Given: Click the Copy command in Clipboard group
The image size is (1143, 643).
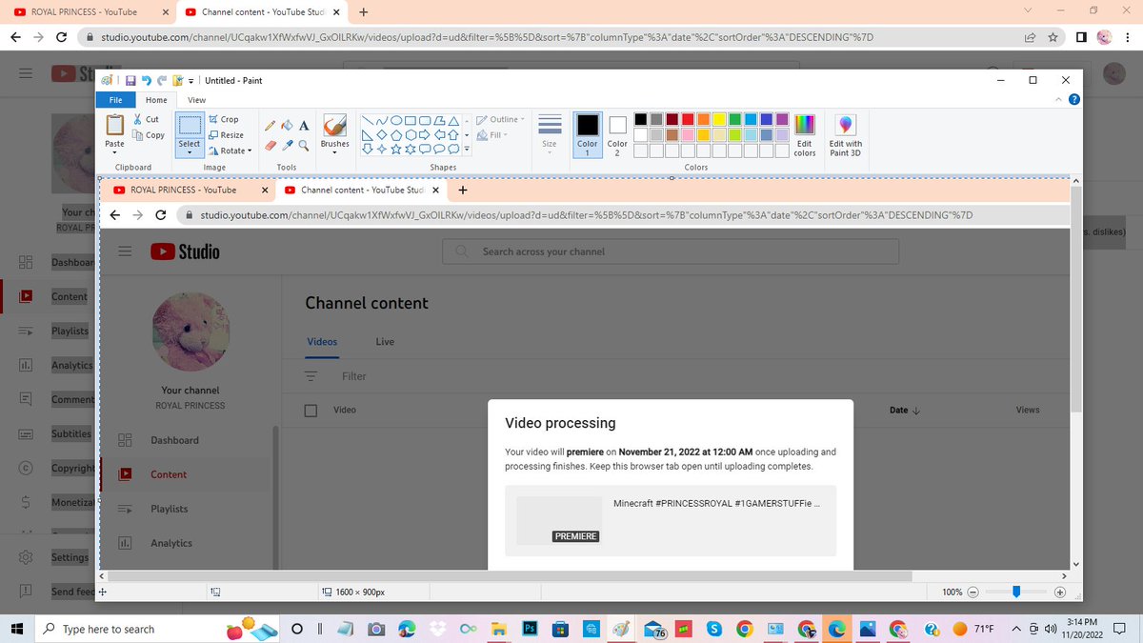Looking at the screenshot, I should coord(149,135).
